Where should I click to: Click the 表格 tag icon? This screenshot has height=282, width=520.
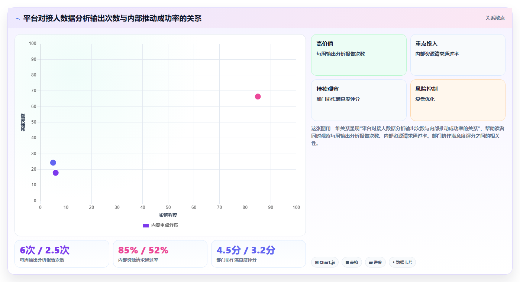coord(347,262)
